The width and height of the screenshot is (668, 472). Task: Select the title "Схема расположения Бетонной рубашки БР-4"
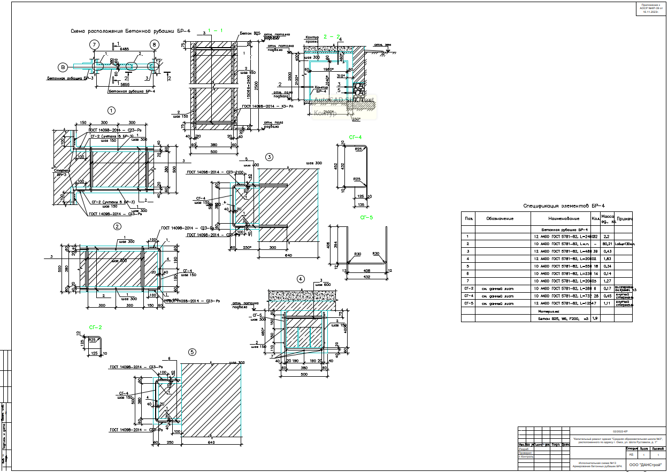pos(130,32)
